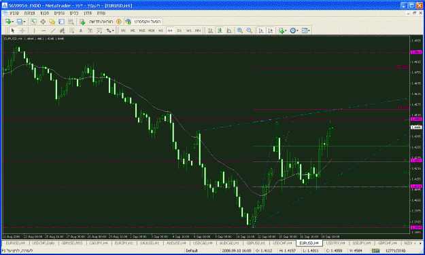
Task: Open MetaEditor yellow diamond icon
Action: [x=118, y=22]
